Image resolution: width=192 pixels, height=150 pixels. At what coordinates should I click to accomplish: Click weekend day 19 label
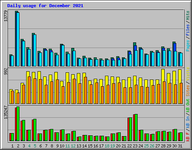point(112,146)
